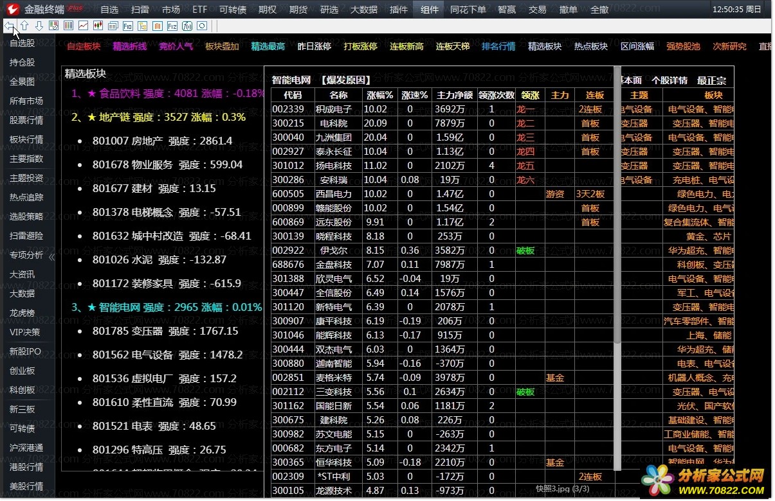
Task: Collapse the left sidebar with « chevron
Action: [x=52, y=257]
